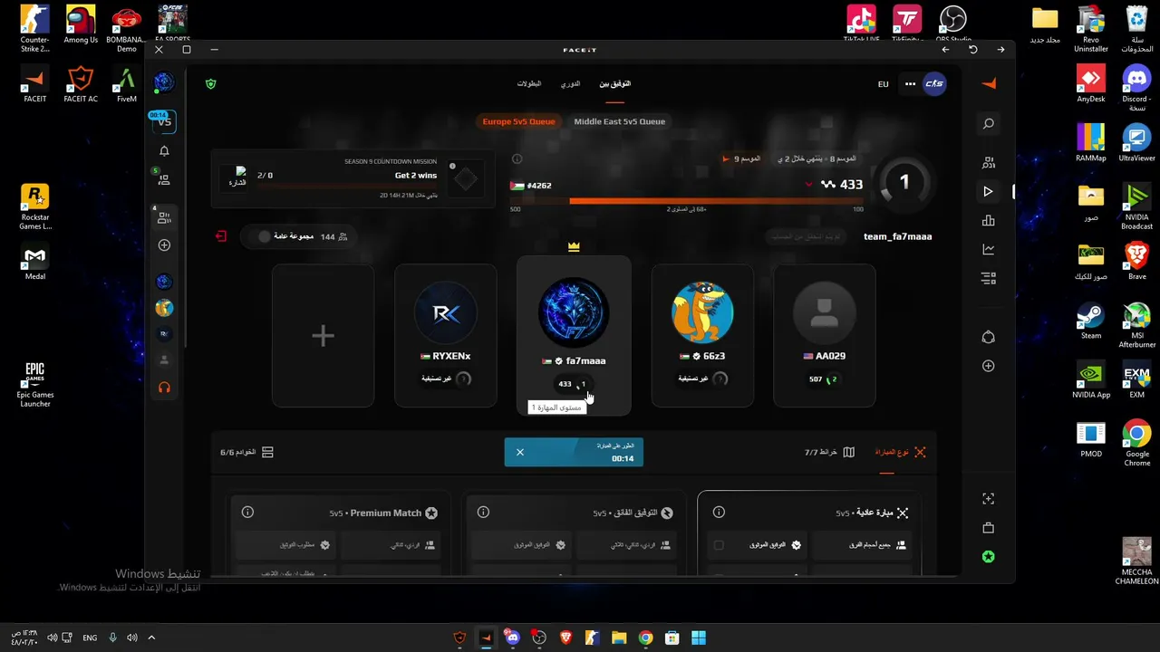The height and width of the screenshot is (652, 1160).
Task: Open File Explorer from the taskbar
Action: [619, 638]
